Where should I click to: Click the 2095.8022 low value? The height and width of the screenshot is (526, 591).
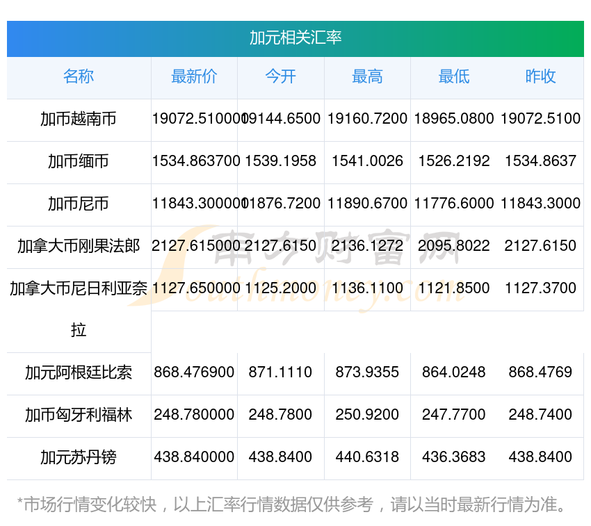[454, 246]
